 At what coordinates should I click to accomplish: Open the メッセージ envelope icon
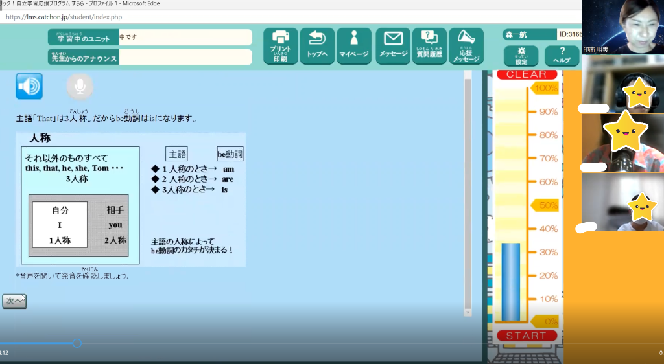(393, 46)
